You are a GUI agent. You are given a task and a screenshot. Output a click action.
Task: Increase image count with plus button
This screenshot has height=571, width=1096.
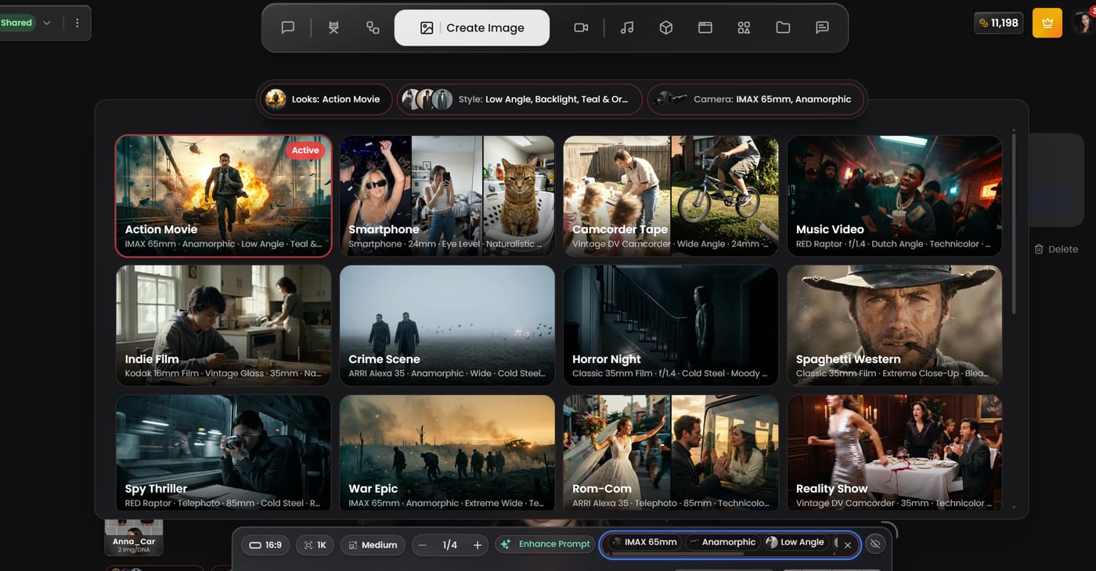[477, 544]
